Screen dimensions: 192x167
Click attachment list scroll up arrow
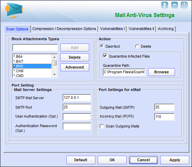coord(54,57)
